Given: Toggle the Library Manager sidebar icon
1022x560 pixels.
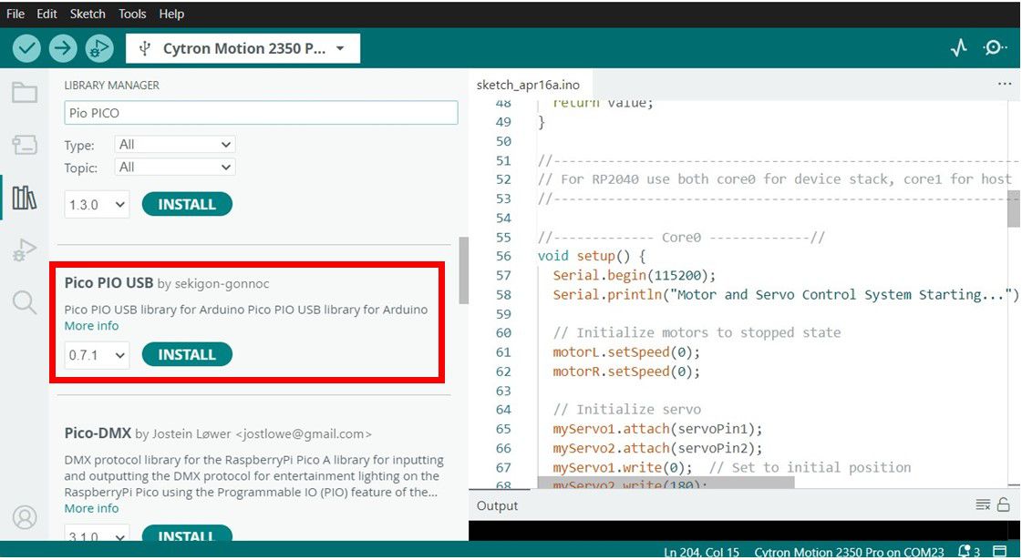Looking at the screenshot, I should (25, 198).
